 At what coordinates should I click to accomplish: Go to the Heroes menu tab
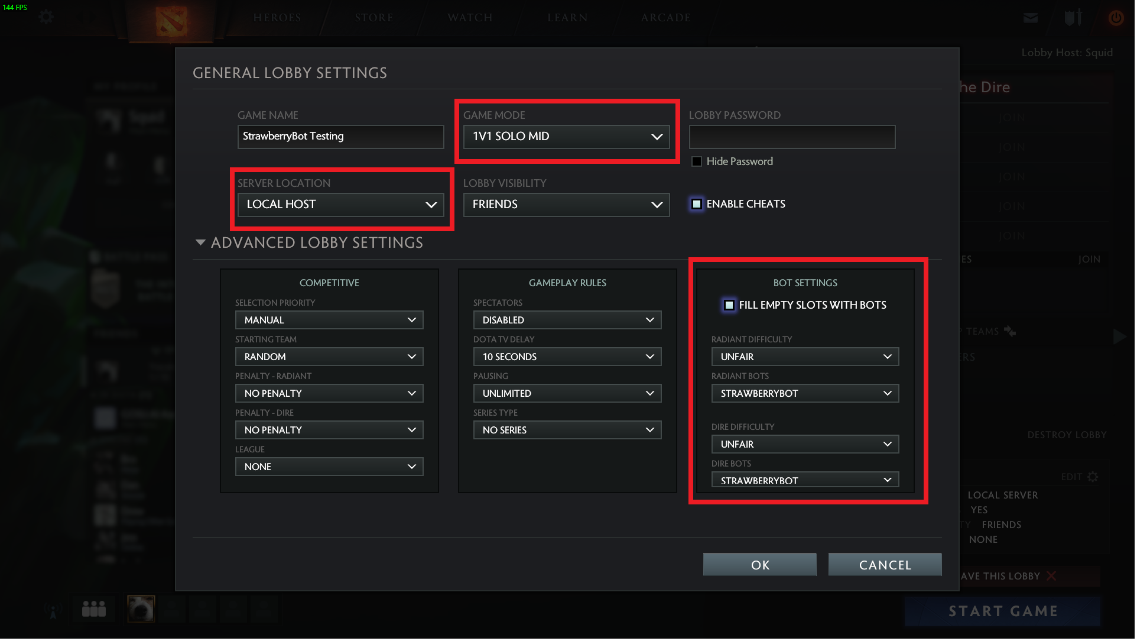tap(278, 18)
